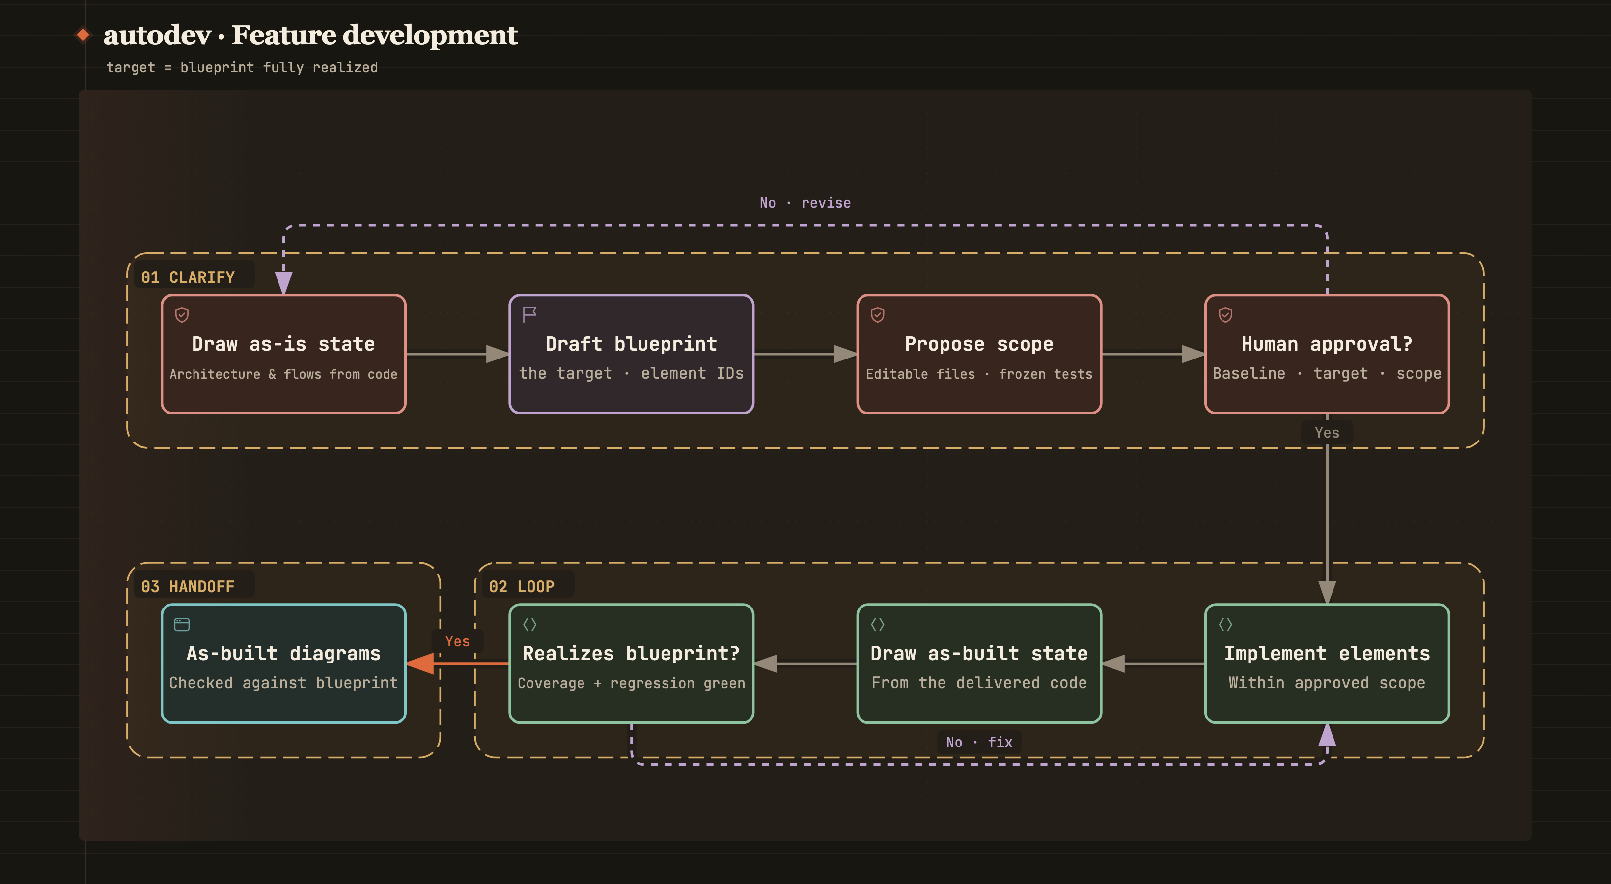Click the 'autodev · Feature development' title
The image size is (1611, 884).
[x=310, y=35]
